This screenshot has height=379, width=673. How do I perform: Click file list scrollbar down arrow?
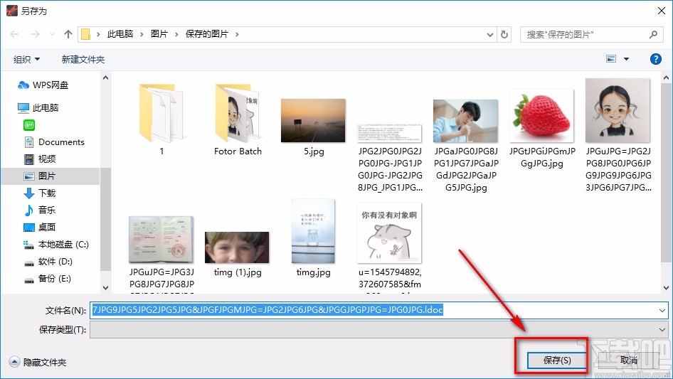[x=666, y=287]
